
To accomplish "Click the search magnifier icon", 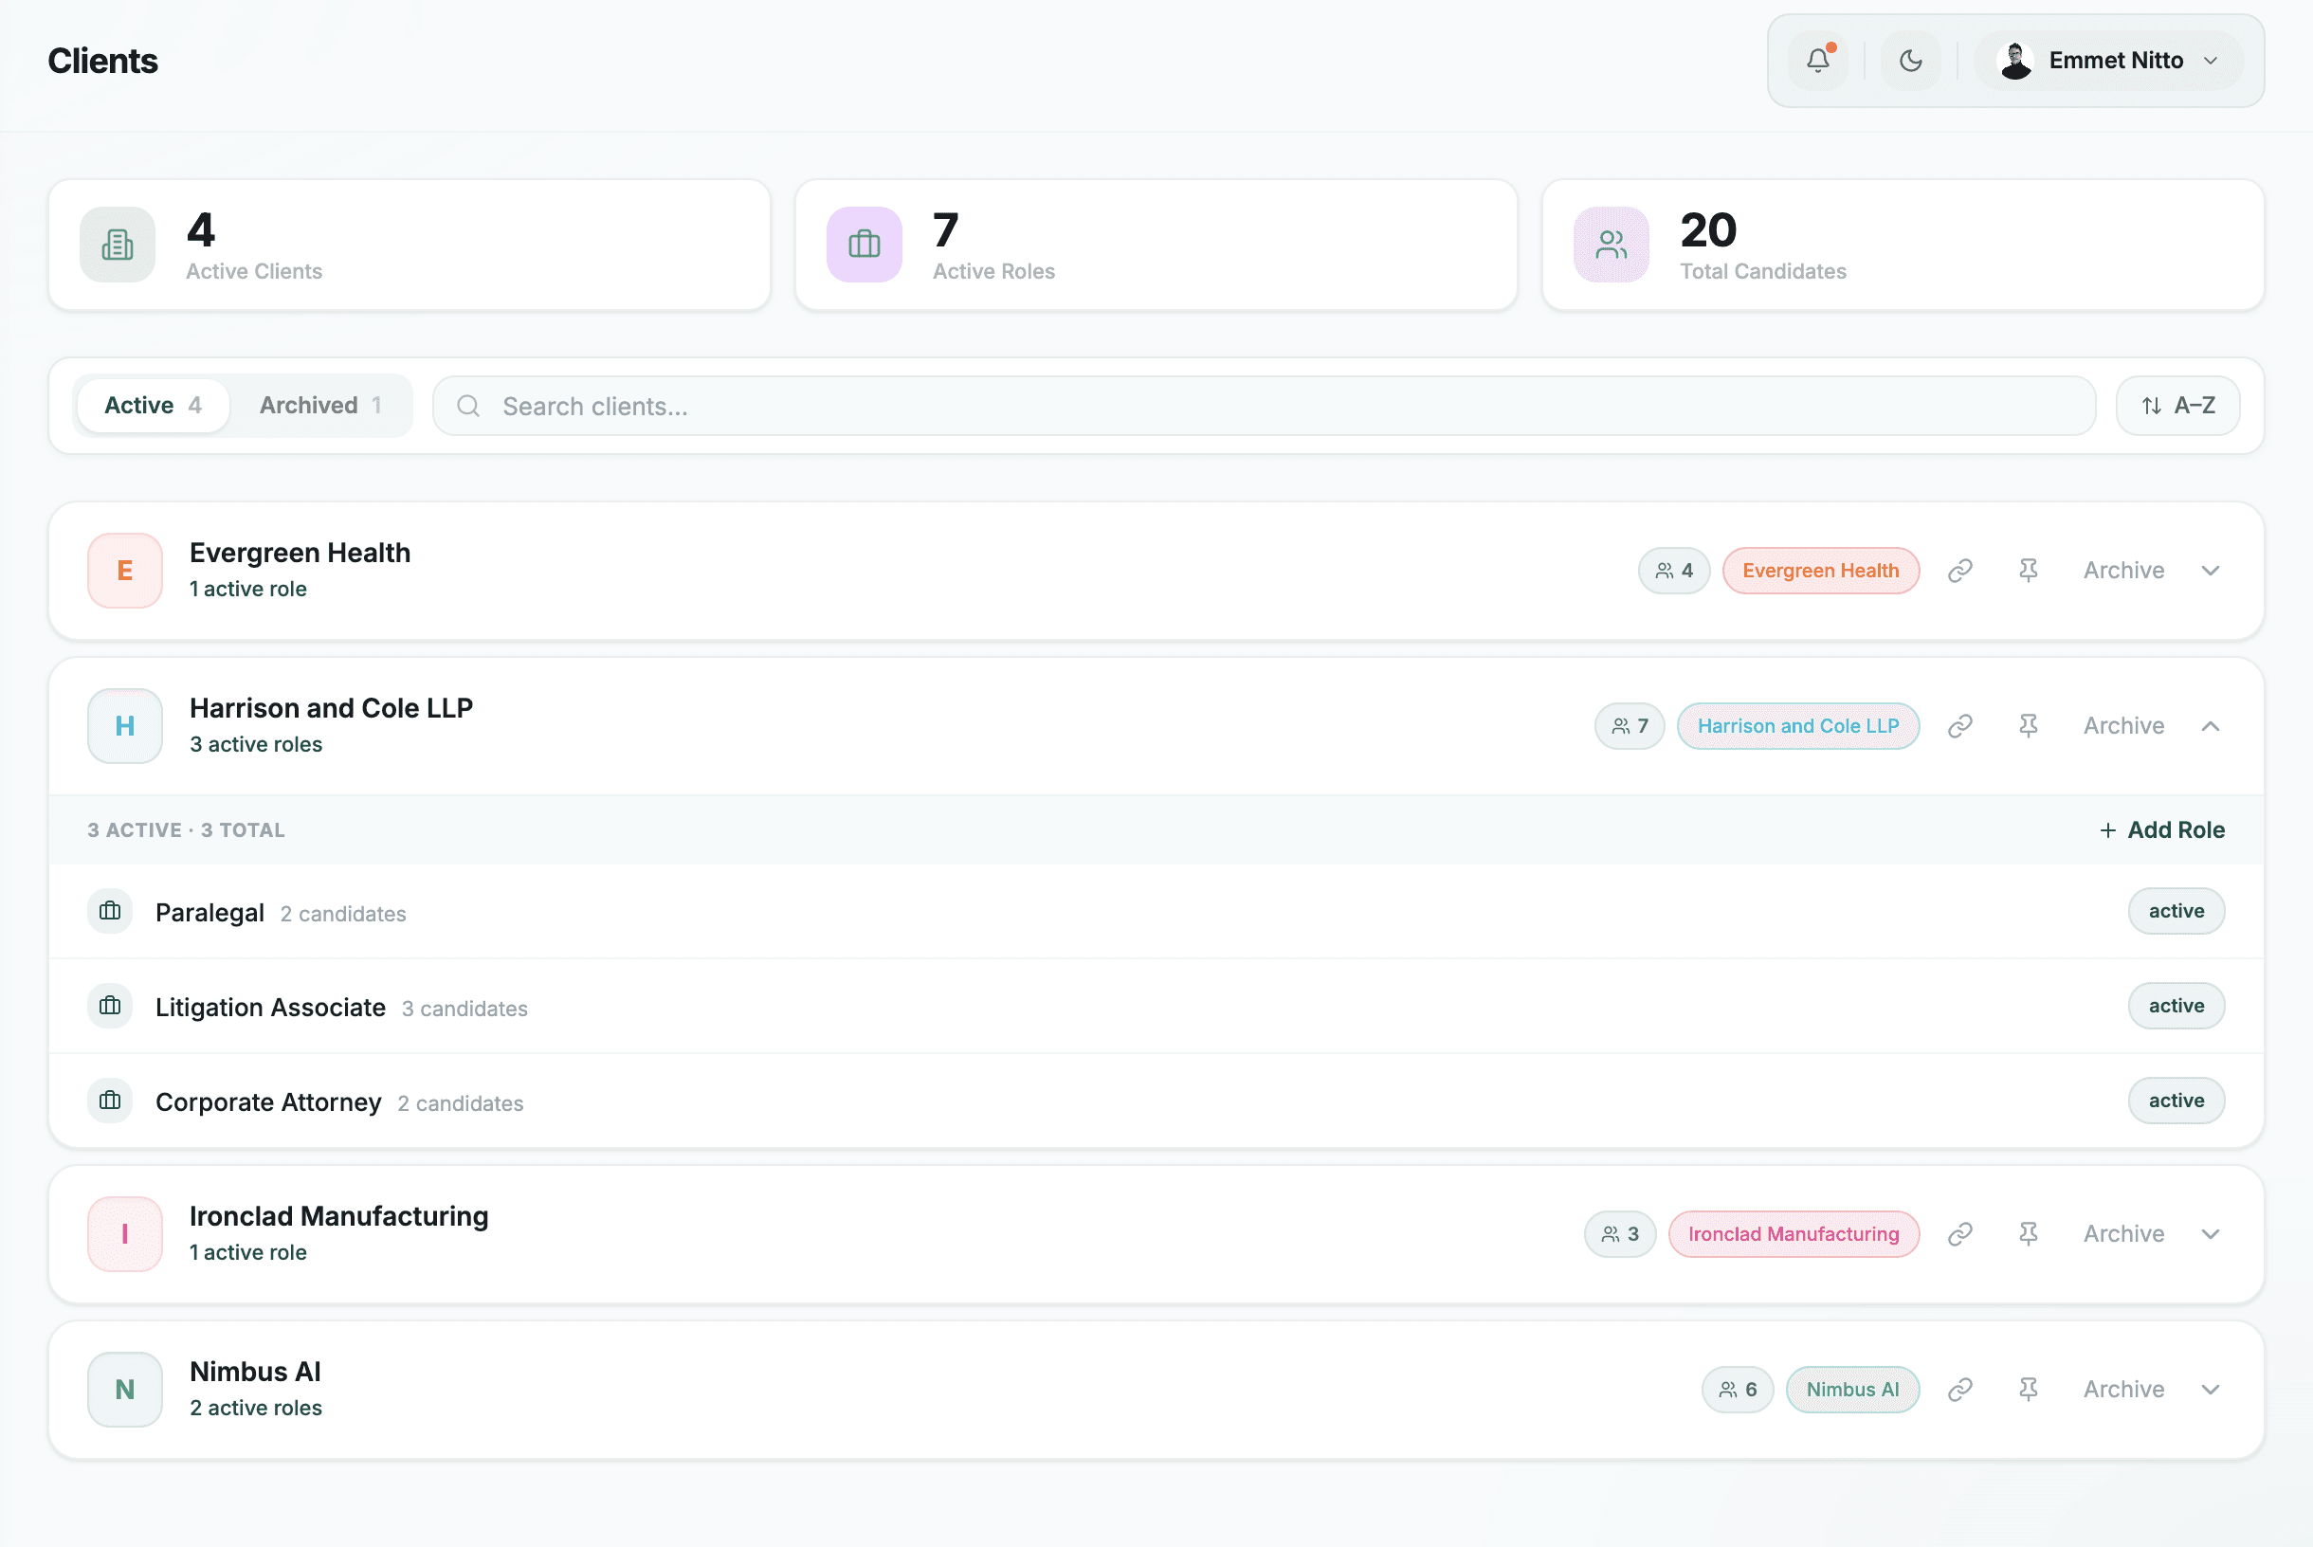I will pyautogui.click(x=467, y=406).
